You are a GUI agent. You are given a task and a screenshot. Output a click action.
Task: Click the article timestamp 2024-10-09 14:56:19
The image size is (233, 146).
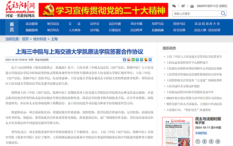tap(16, 60)
